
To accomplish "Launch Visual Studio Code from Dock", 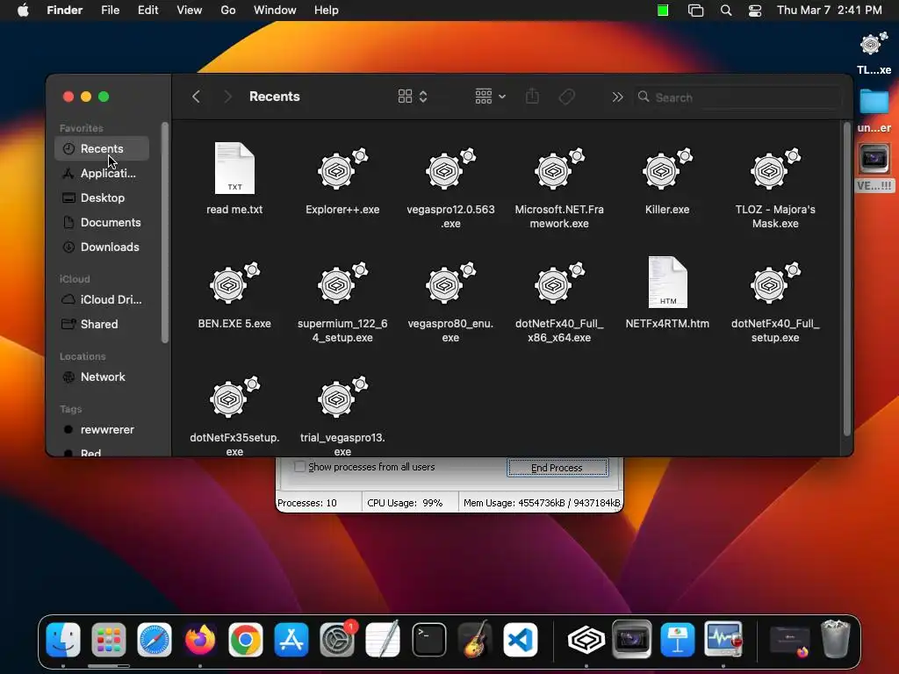I will coord(520,639).
